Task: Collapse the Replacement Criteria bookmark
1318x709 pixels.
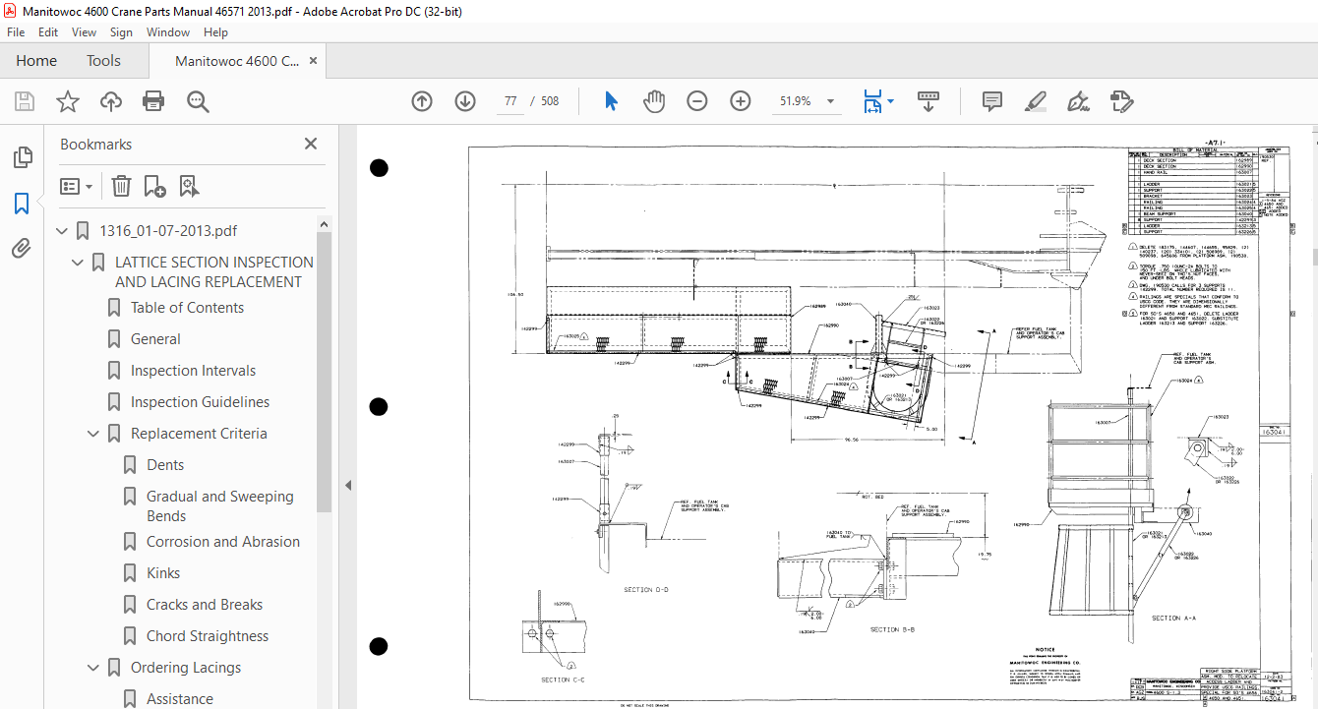Action: pos(94,434)
